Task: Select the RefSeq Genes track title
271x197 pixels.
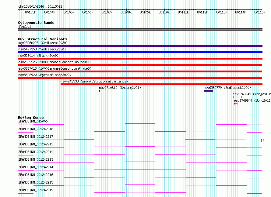Action: click(31, 118)
